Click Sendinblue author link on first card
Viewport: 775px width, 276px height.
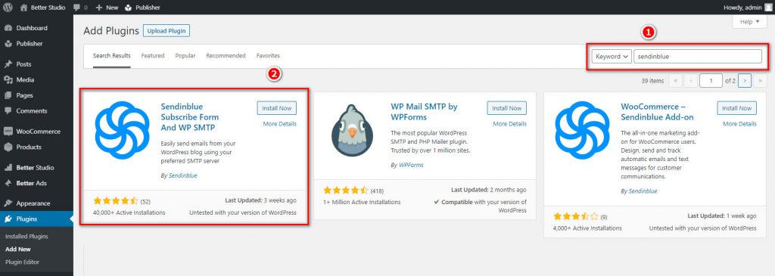183,175
